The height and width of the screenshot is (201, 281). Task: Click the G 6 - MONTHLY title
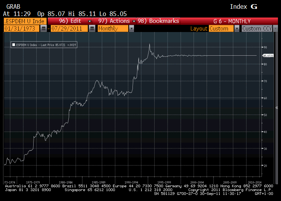coord(232,21)
